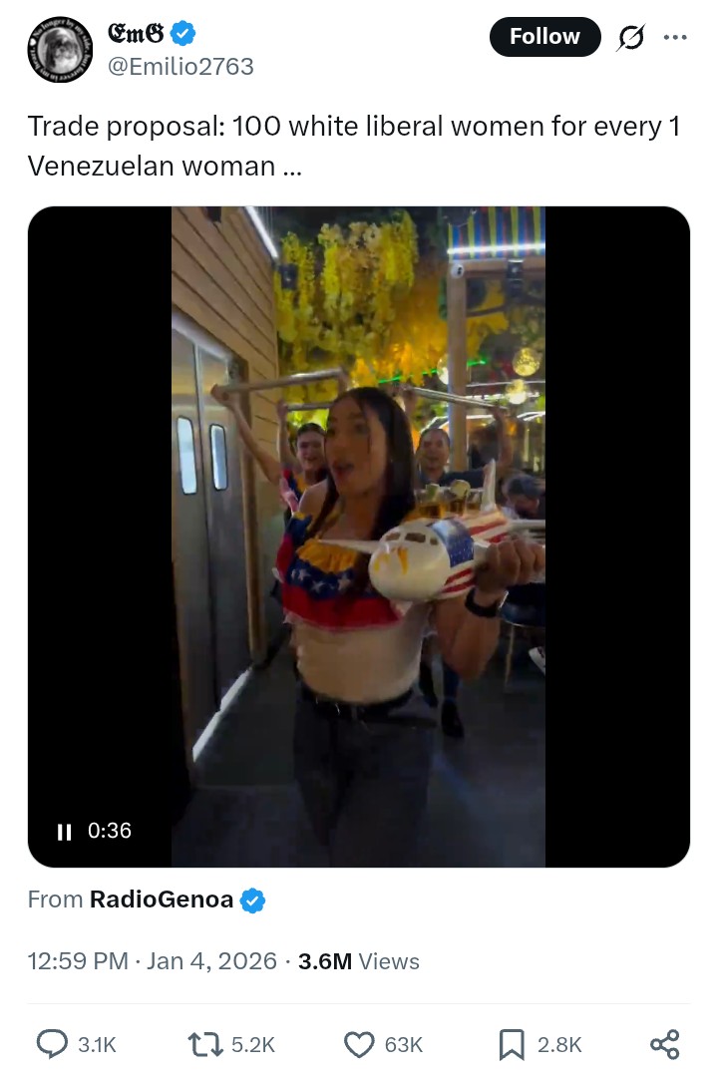Click the 63K likes count
Image resolution: width=718 pixels, height=1080 pixels.
(x=404, y=1045)
